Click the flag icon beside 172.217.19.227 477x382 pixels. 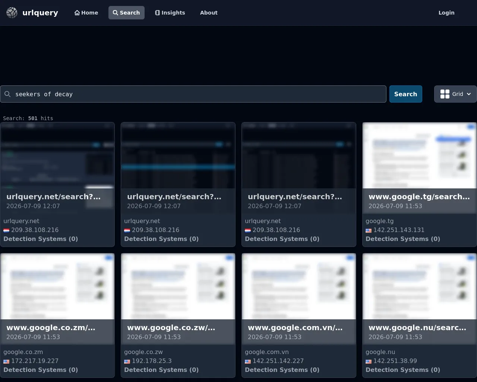point(6,361)
